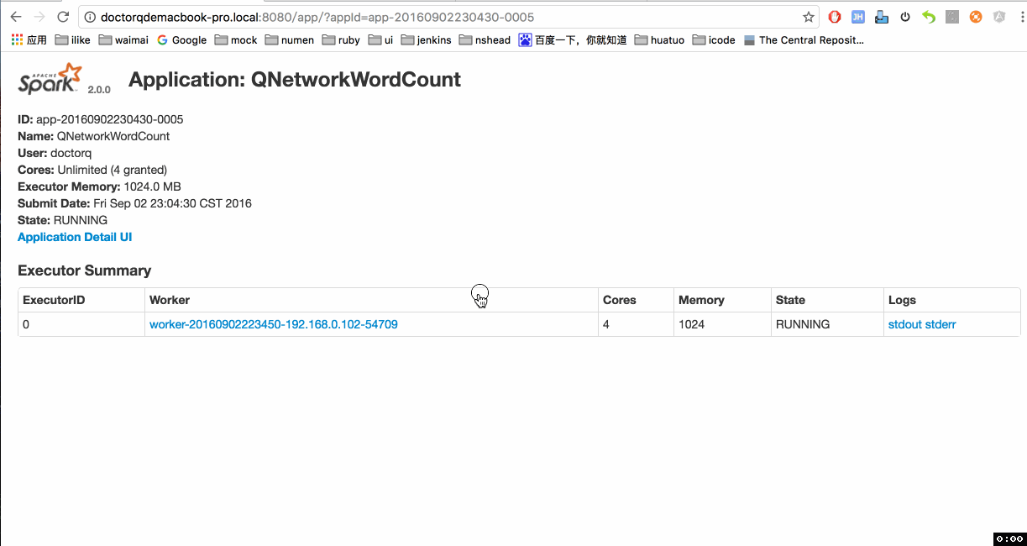Click the Executor Memory 1024.0 MB line
This screenshot has height=546, width=1027.
[99, 186]
